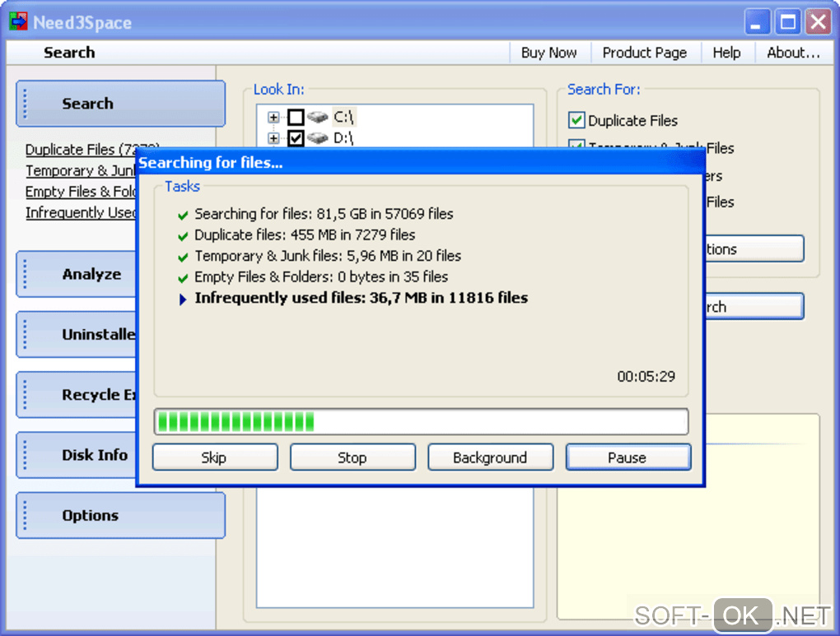Click the C:\ drive icon

pyautogui.click(x=318, y=117)
